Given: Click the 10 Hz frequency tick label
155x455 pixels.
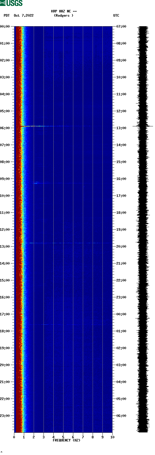Looking at the screenshot, I should point(112,437).
